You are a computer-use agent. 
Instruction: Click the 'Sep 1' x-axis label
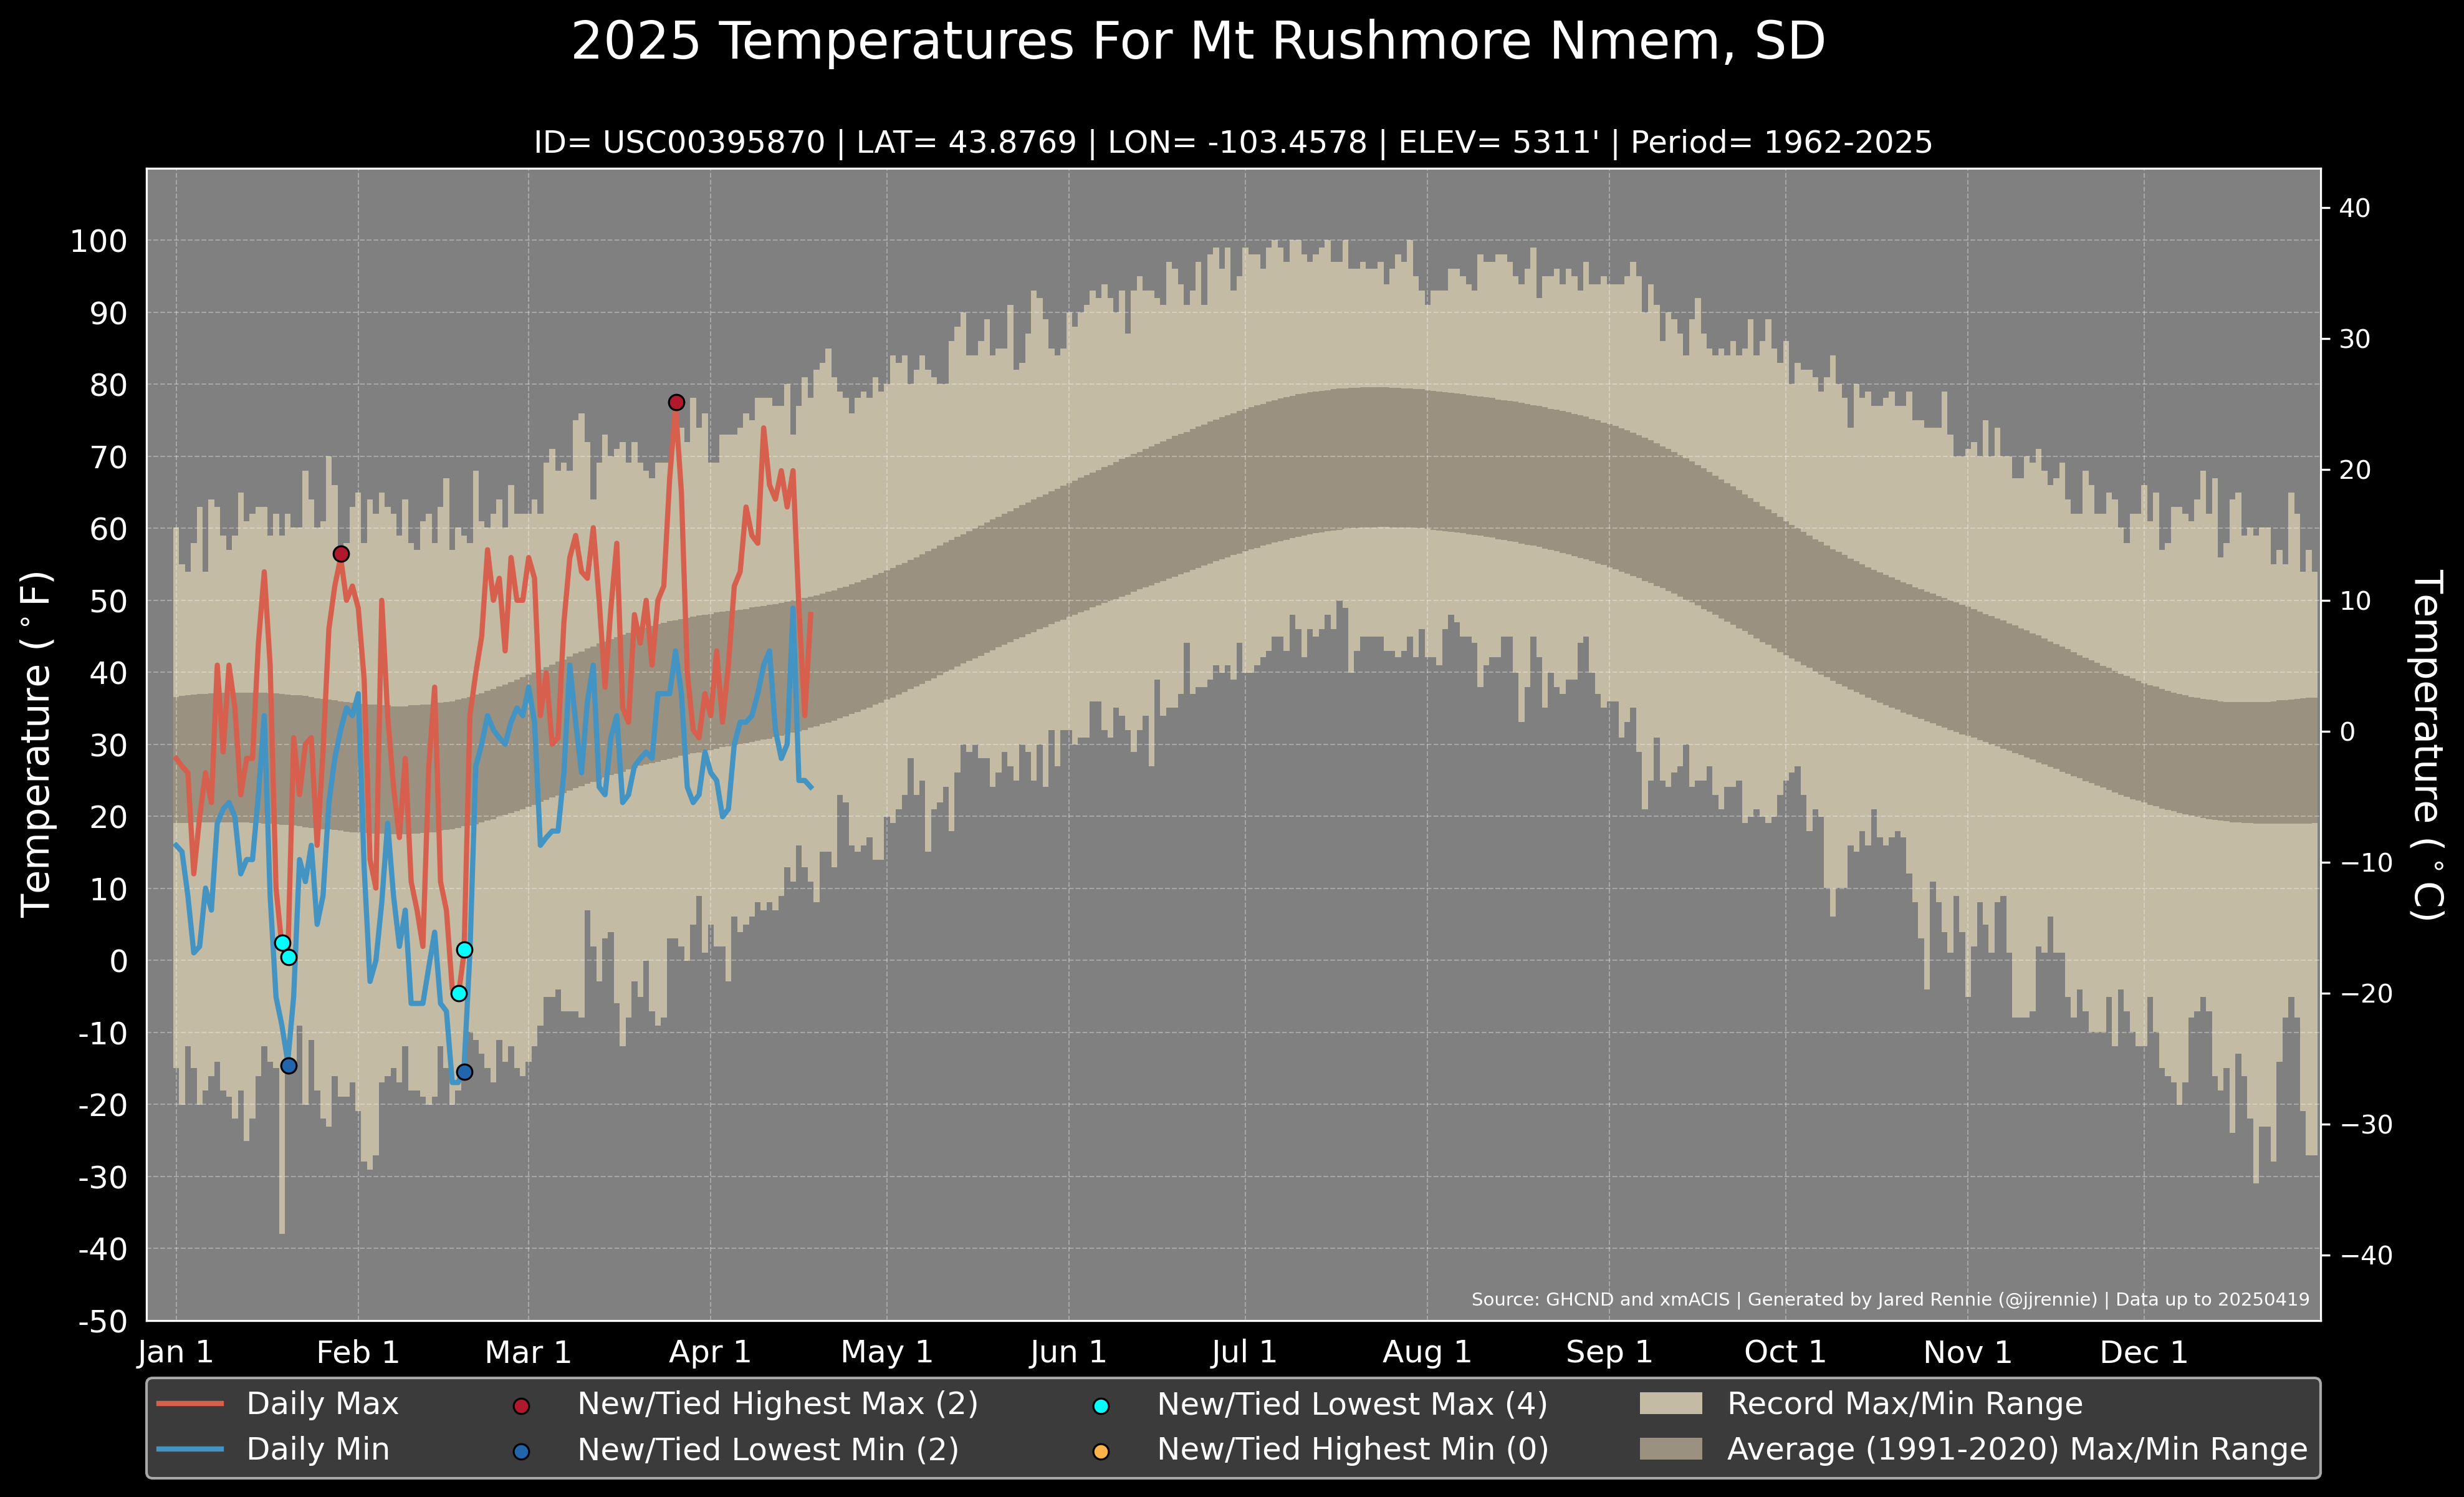pos(1609,1352)
